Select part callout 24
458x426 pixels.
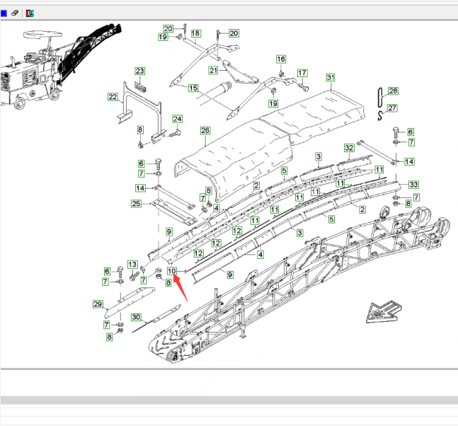point(178,119)
